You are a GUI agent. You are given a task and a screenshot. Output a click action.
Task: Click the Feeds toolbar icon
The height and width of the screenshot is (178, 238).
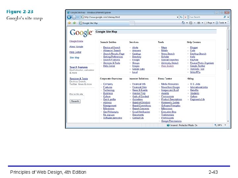pyautogui.click(x=191, y=23)
